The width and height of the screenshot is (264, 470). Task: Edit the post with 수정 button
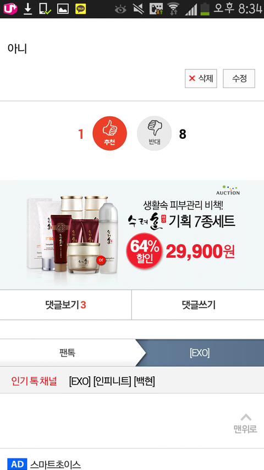pos(239,79)
